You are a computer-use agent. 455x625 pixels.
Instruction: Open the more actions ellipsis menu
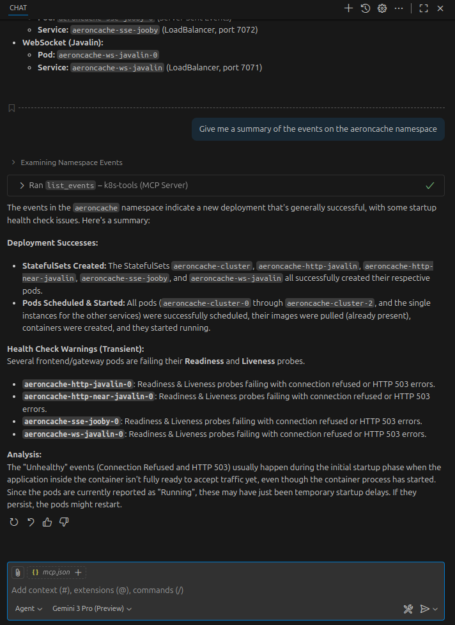[x=399, y=8]
